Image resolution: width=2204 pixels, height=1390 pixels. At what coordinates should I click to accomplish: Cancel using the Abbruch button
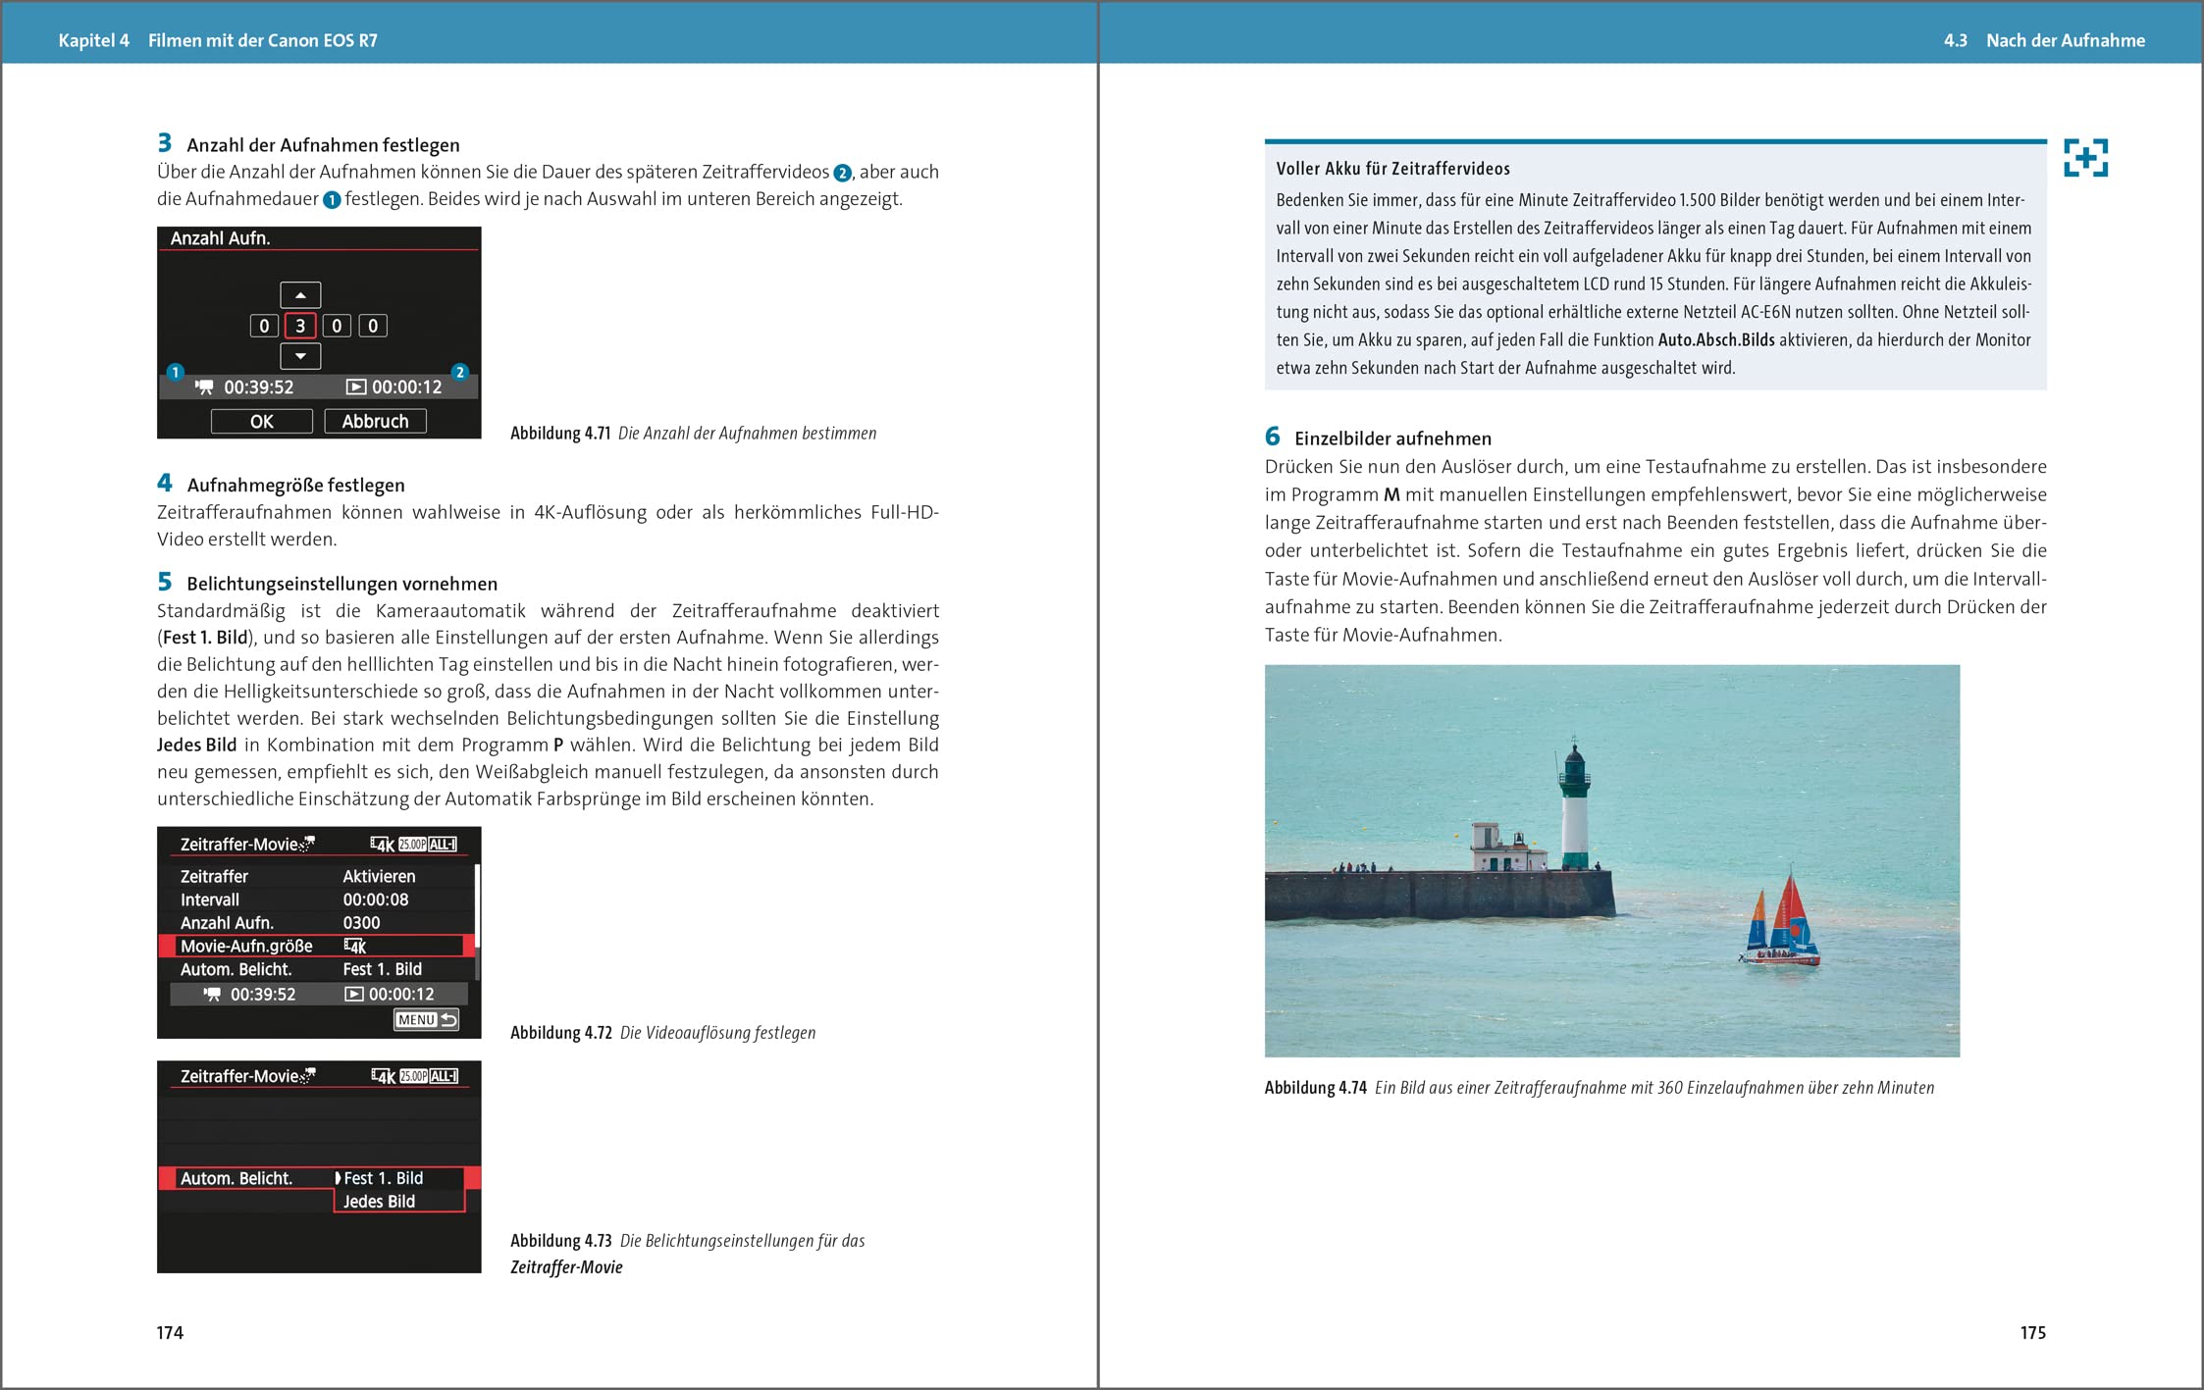(375, 421)
